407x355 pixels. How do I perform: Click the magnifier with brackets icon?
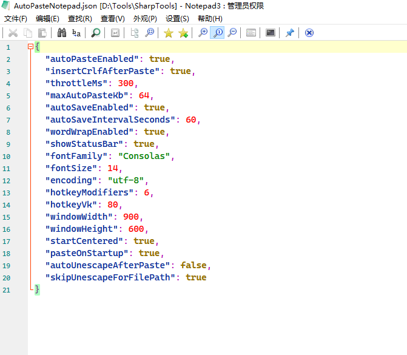tap(149, 33)
